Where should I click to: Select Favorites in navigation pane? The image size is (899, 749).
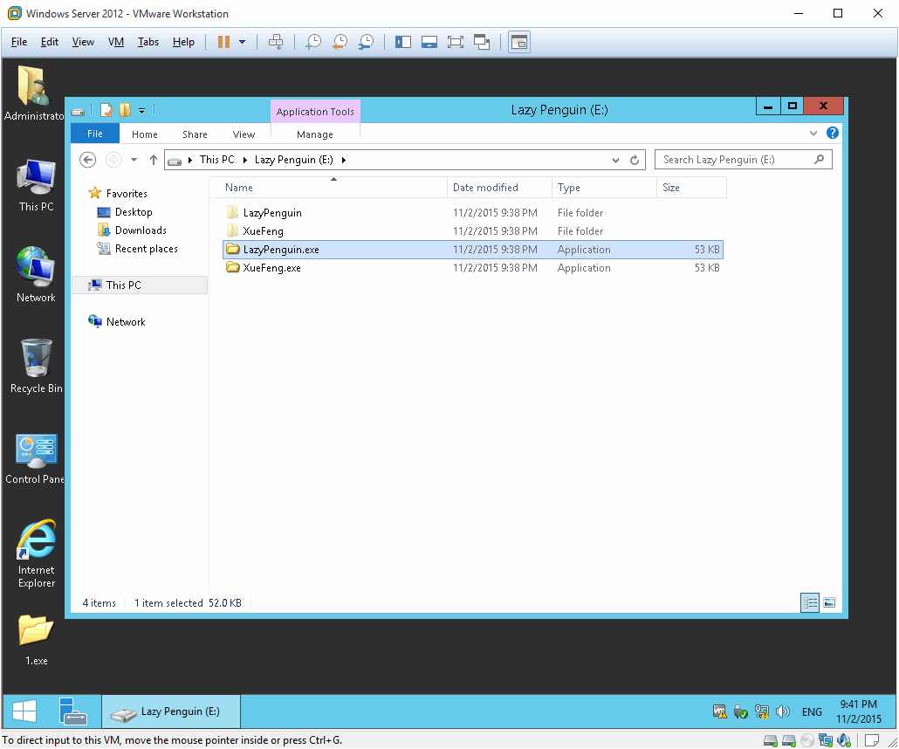tap(127, 193)
